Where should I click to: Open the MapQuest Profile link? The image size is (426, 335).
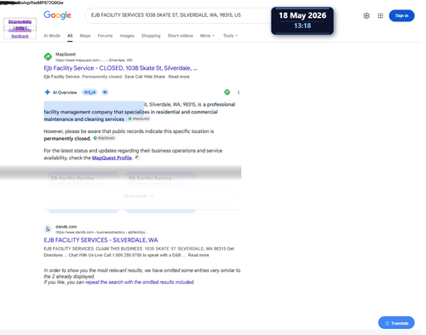(112, 158)
